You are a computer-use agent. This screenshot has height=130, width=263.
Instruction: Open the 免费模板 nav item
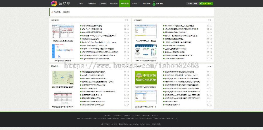click(91, 3)
